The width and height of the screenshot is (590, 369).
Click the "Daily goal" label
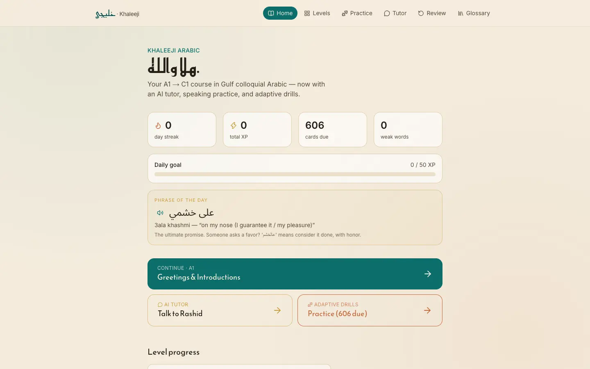(x=168, y=165)
